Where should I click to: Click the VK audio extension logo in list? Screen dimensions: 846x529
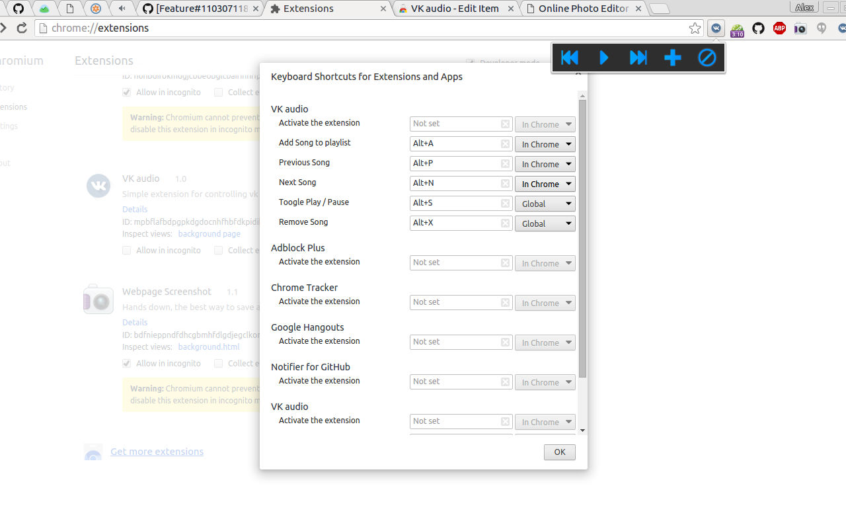coord(98,185)
